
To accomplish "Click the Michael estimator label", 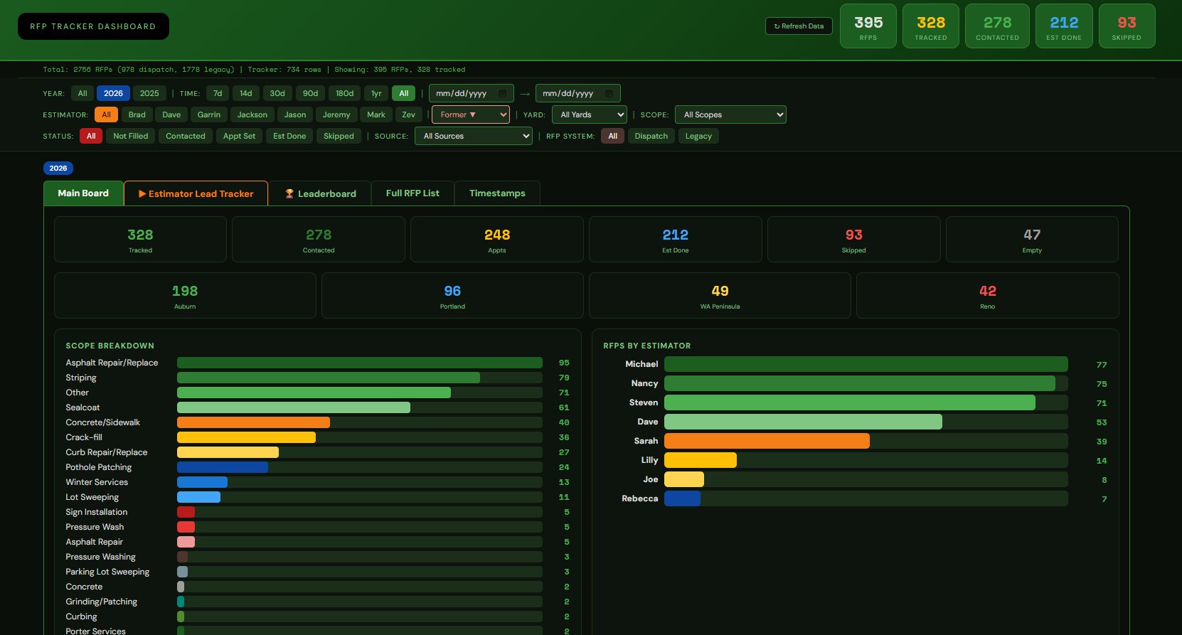I will click(641, 364).
